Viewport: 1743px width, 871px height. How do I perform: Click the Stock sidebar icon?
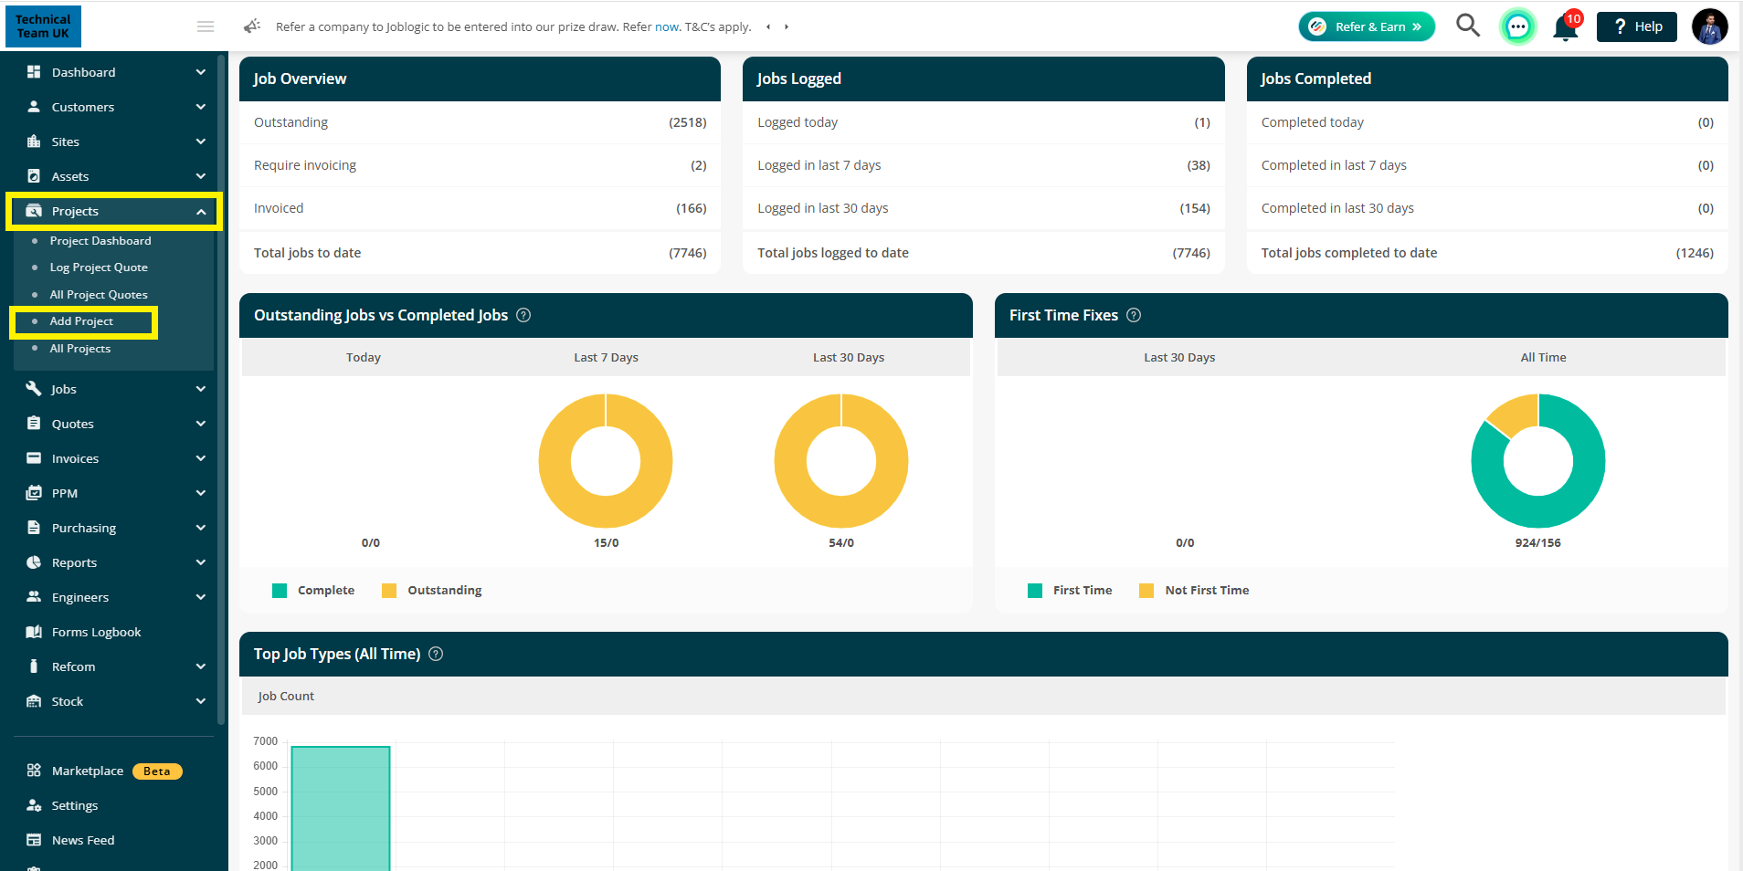pos(34,701)
